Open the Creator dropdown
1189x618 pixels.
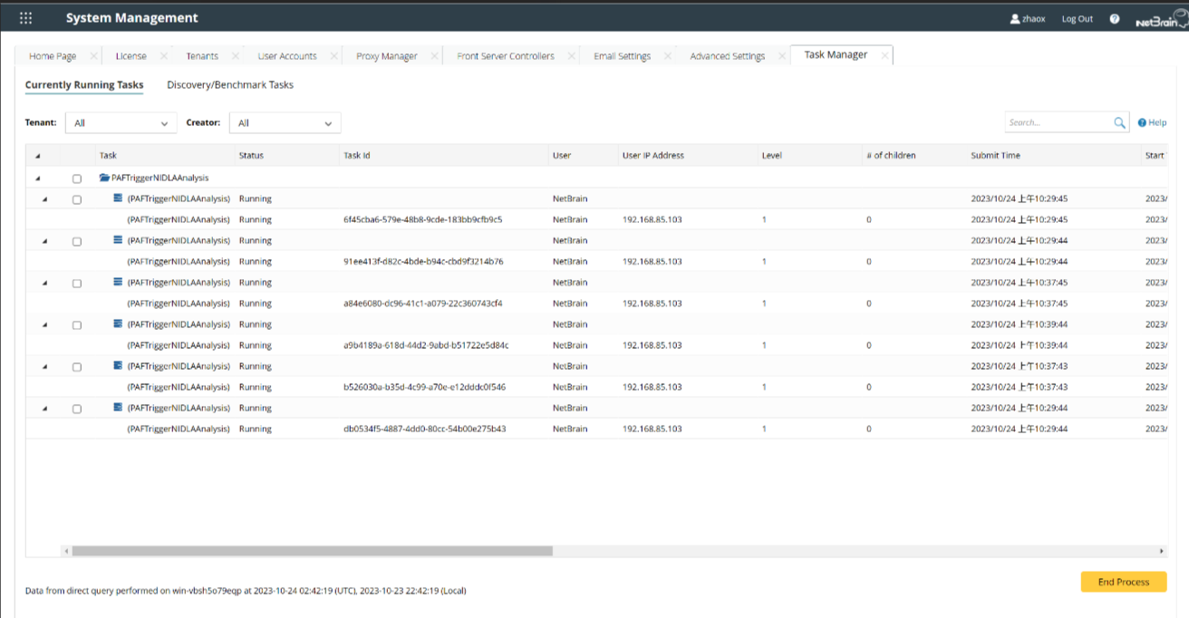pos(285,123)
